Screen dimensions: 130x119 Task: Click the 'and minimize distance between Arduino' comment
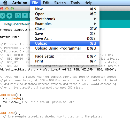[x=58, y=84]
